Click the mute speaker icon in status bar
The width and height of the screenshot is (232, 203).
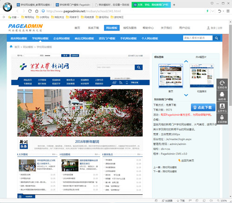(x=211, y=201)
